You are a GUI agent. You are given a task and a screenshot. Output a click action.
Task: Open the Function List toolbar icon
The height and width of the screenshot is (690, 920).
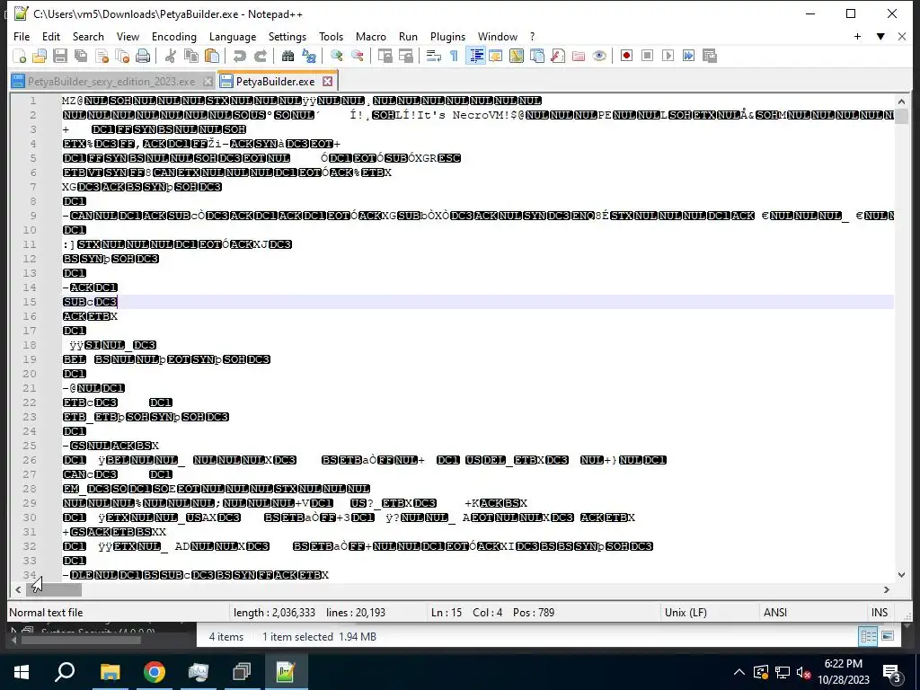(557, 56)
